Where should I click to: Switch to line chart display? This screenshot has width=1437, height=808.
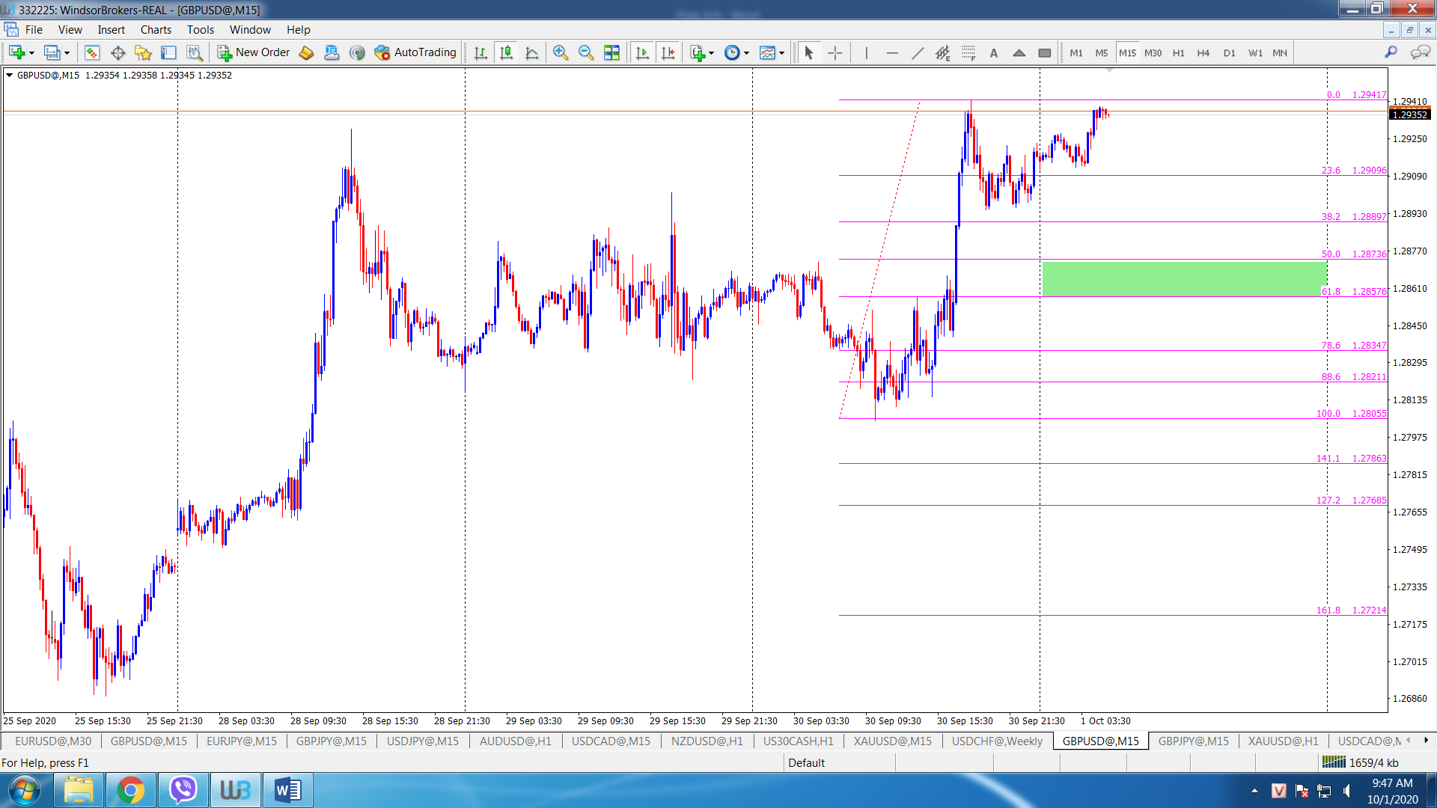pyautogui.click(x=531, y=52)
